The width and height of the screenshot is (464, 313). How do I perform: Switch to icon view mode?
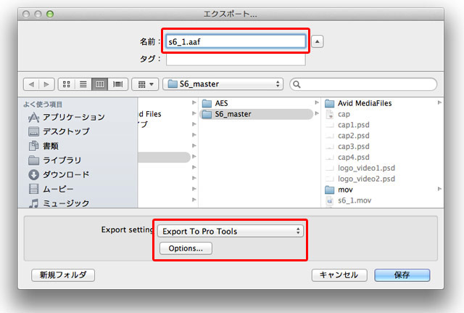point(67,84)
